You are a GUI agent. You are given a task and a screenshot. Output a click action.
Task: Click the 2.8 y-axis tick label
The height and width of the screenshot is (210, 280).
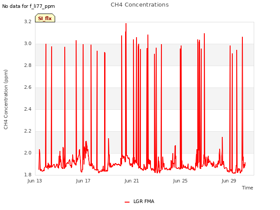click(28, 65)
